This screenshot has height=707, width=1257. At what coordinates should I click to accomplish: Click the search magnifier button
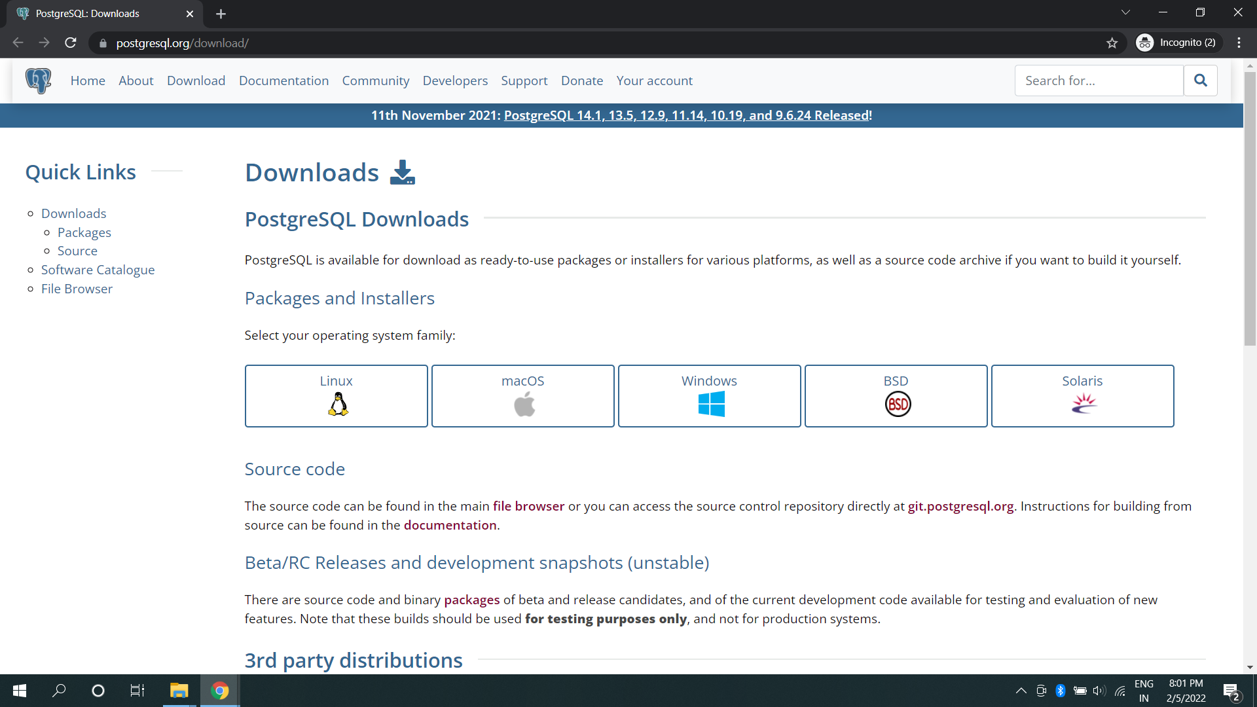coord(1200,81)
